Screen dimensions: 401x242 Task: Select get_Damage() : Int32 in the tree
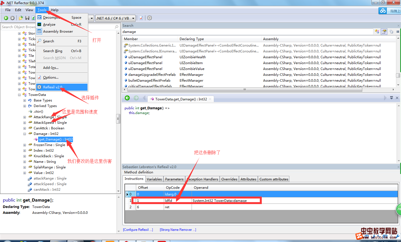[56, 139]
